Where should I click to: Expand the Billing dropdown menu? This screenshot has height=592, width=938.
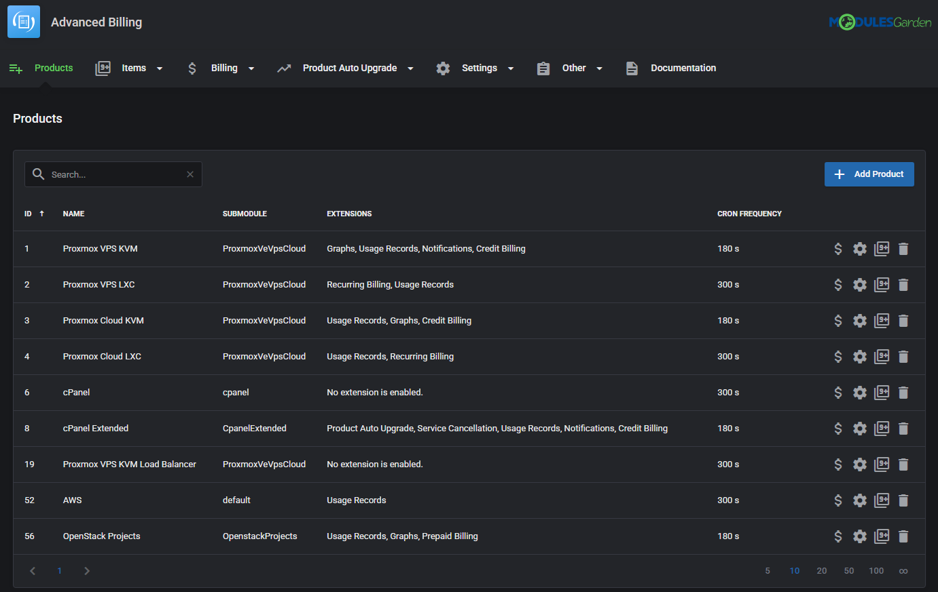point(221,68)
